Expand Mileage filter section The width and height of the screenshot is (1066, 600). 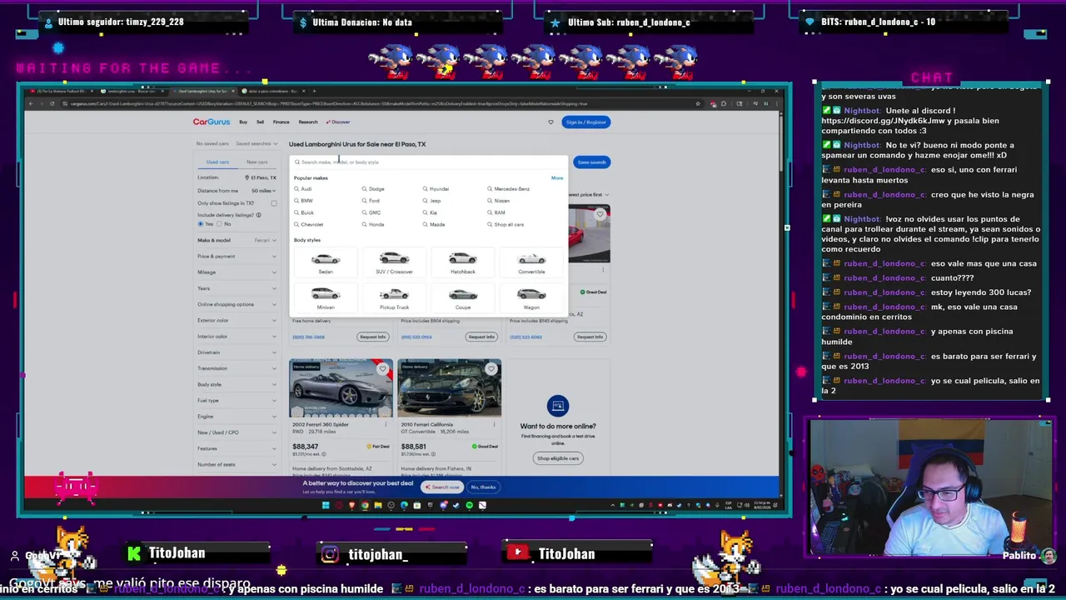pos(237,272)
